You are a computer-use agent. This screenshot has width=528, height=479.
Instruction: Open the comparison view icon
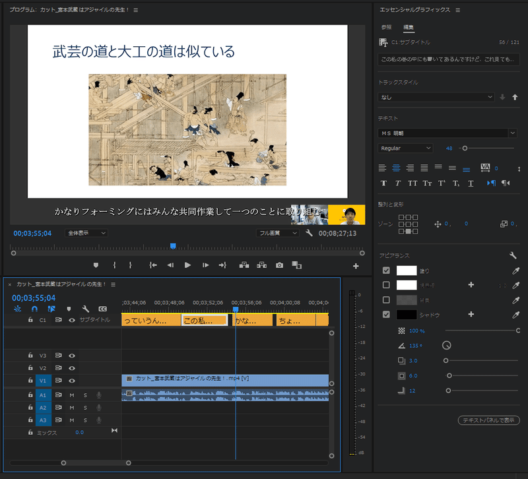[296, 265]
